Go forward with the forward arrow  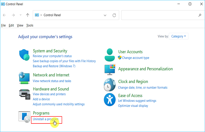[x=13, y=15]
